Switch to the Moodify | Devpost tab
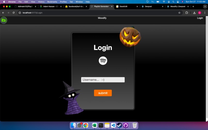Screen dimensions: 208x130 click(178, 6)
